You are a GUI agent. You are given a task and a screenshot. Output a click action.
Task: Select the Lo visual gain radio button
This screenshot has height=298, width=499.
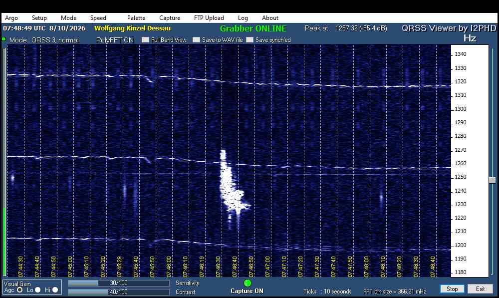(x=37, y=290)
